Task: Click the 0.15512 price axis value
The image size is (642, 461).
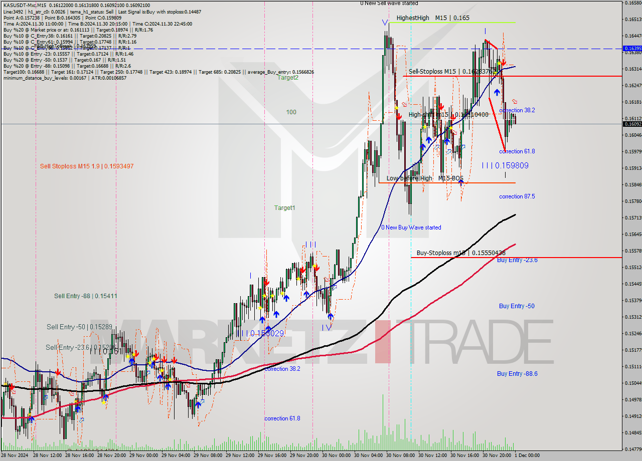Action: point(632,267)
